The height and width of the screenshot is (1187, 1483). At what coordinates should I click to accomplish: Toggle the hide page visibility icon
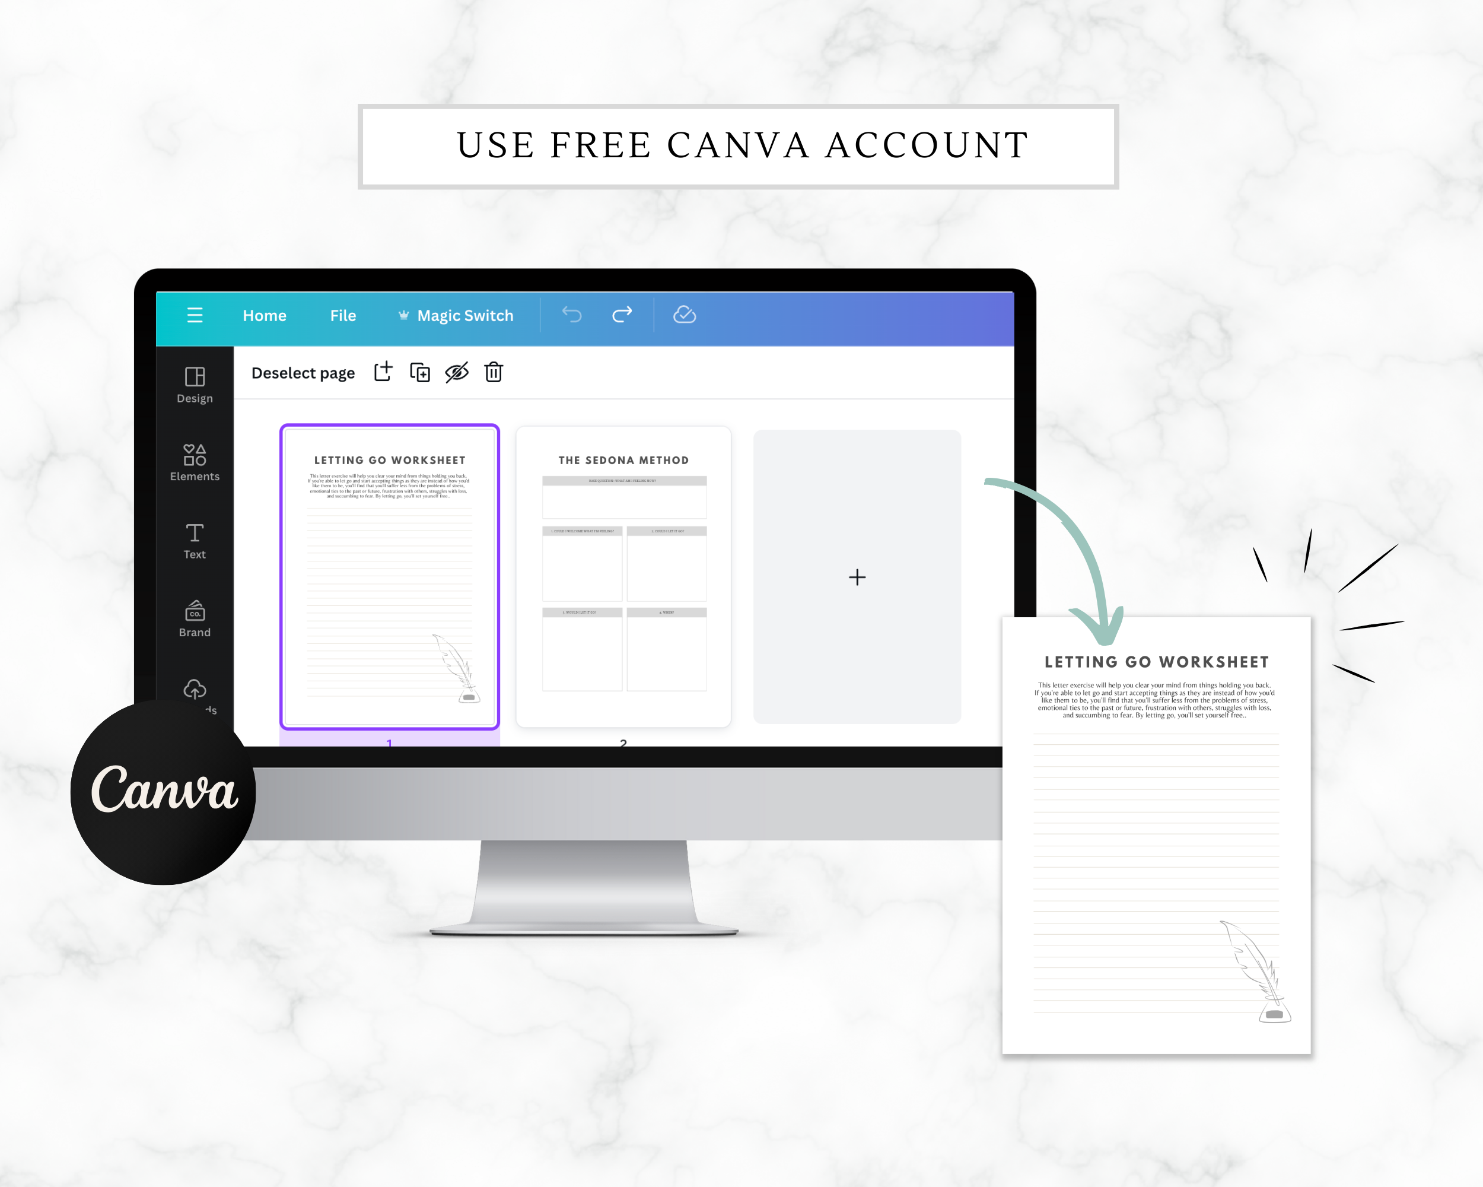456,373
